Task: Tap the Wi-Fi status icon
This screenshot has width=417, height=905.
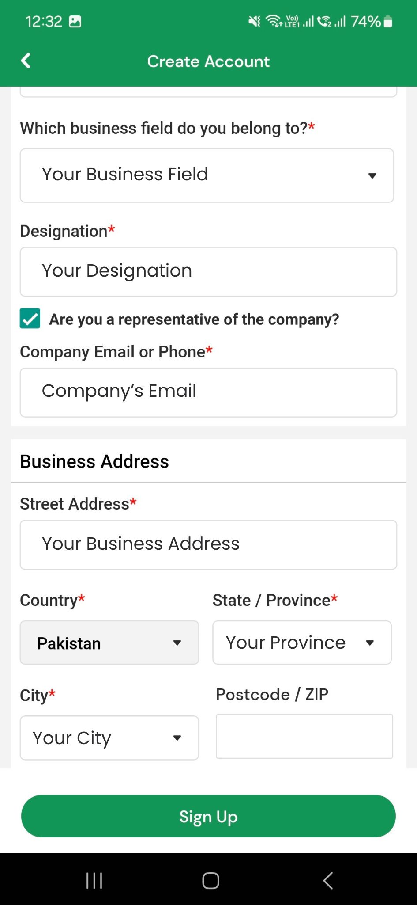Action: tap(274, 21)
